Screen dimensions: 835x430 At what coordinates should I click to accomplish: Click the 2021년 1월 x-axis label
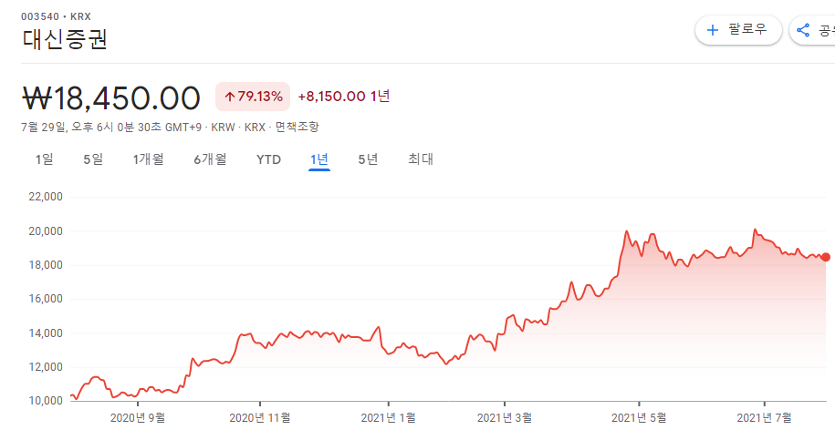[x=388, y=418]
